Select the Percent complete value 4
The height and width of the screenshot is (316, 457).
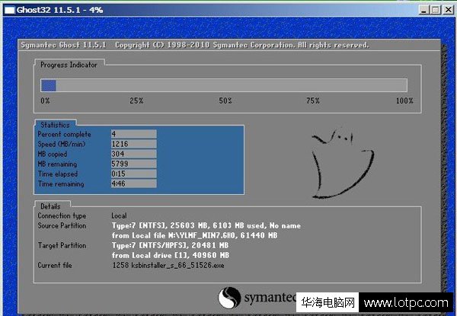click(134, 134)
